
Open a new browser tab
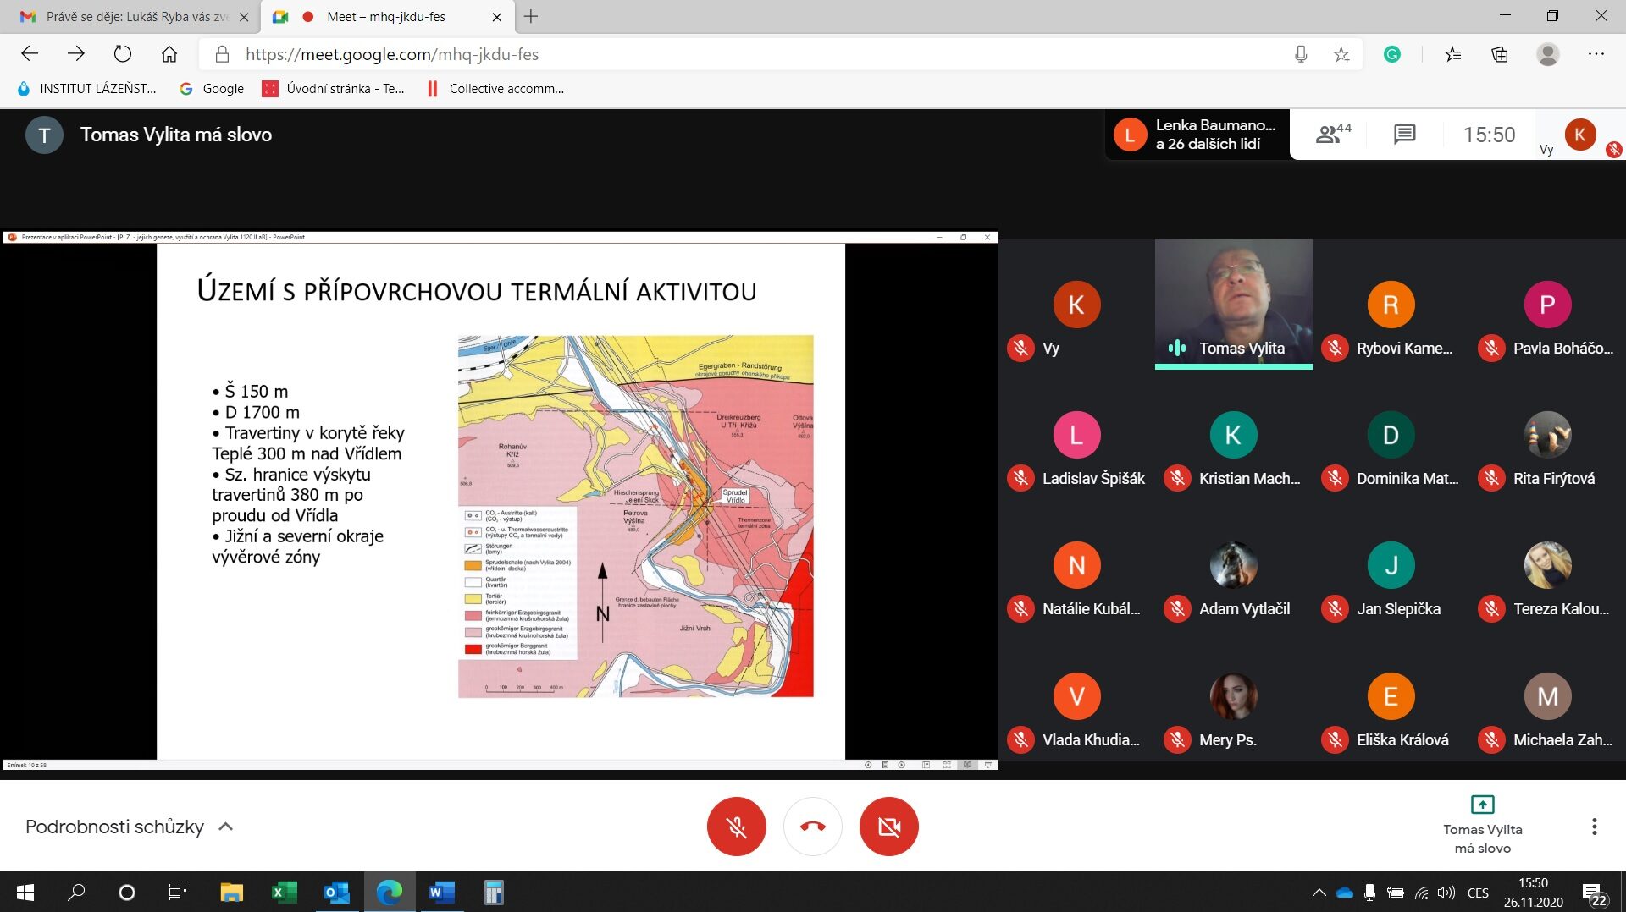click(531, 17)
